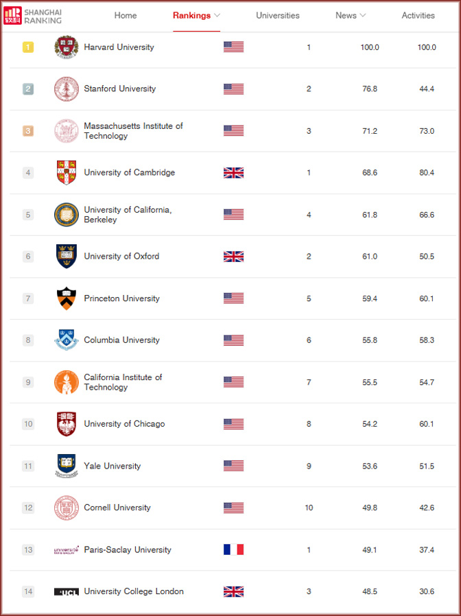
Task: Click the Princeton University shield logo
Action: click(x=67, y=298)
